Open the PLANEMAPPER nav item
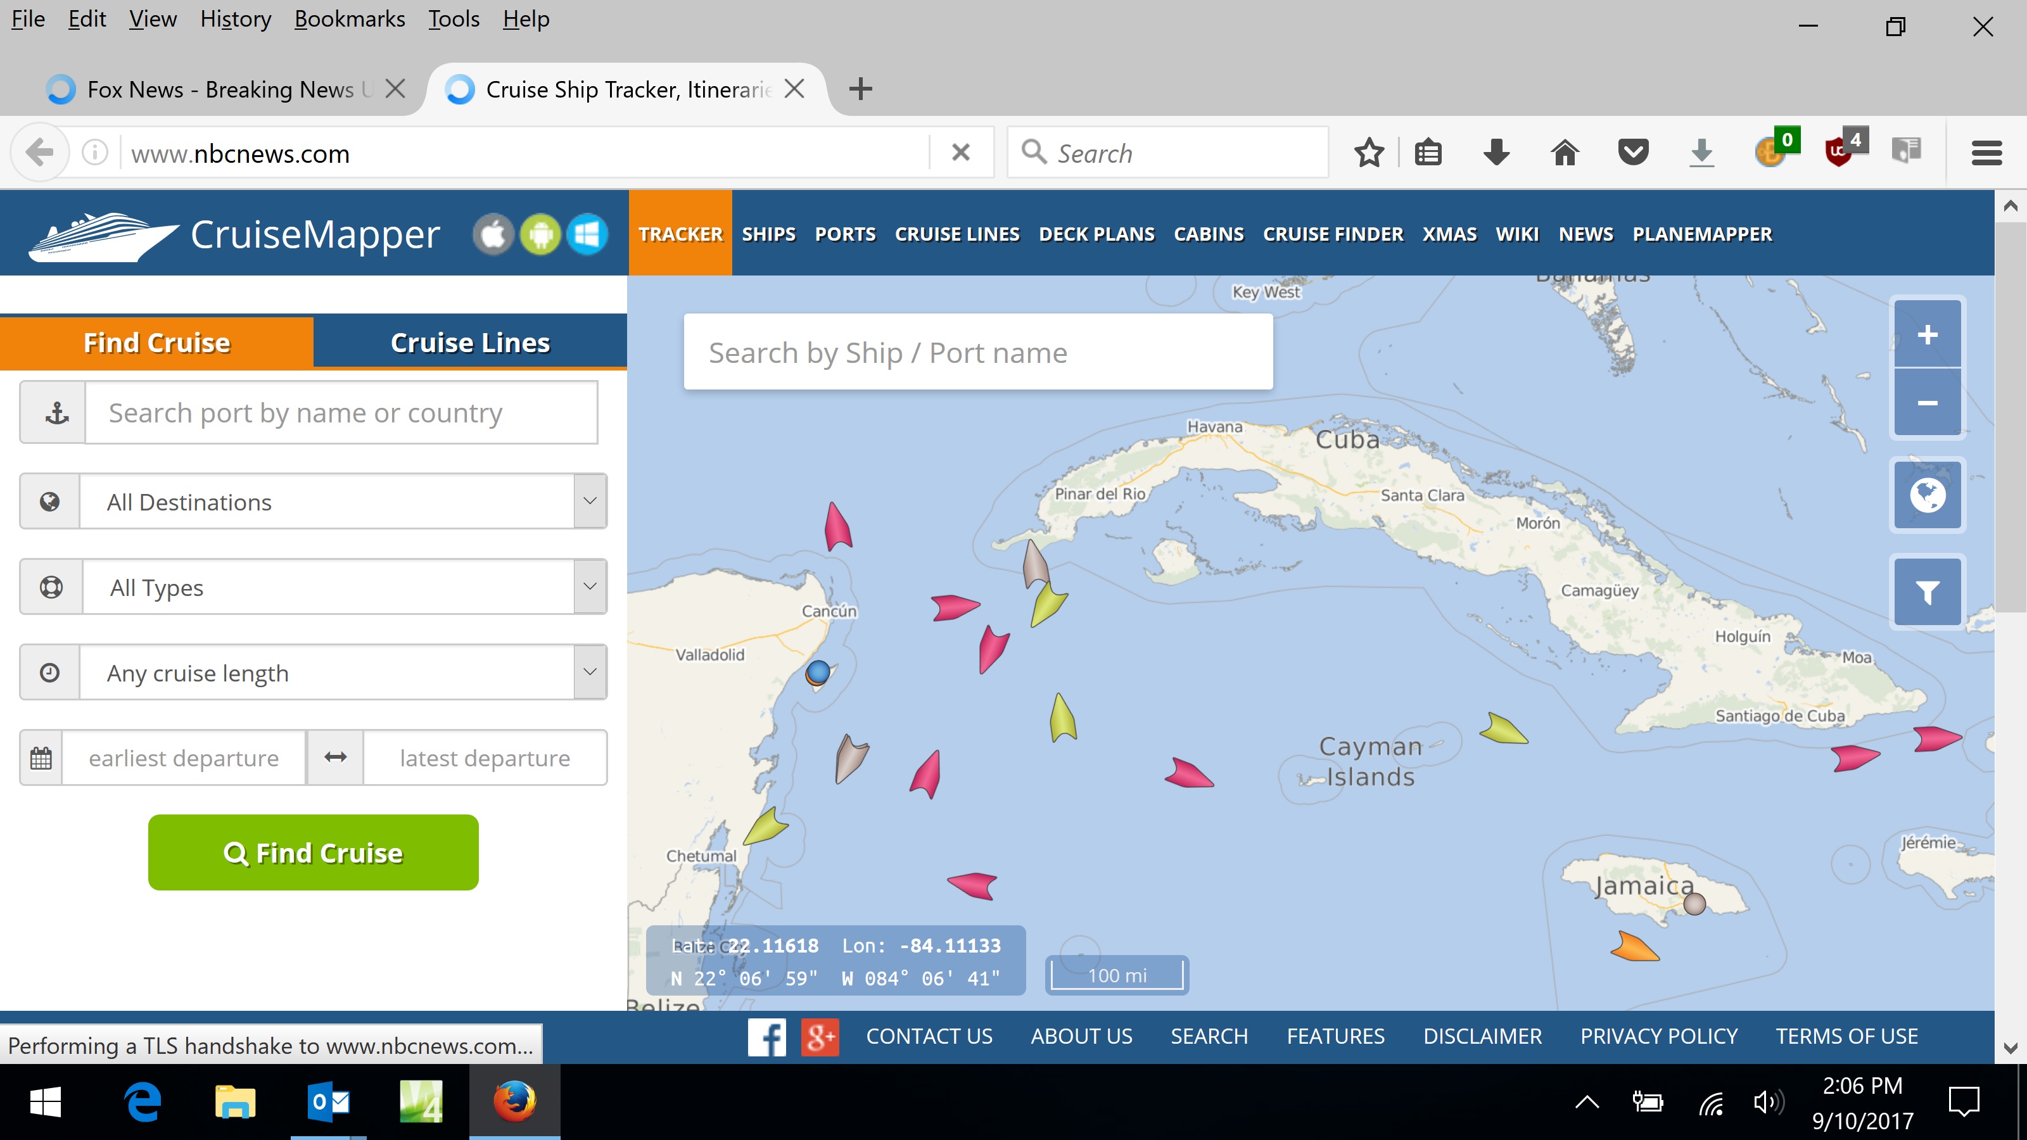Viewport: 2027px width, 1140px height. (x=1702, y=234)
